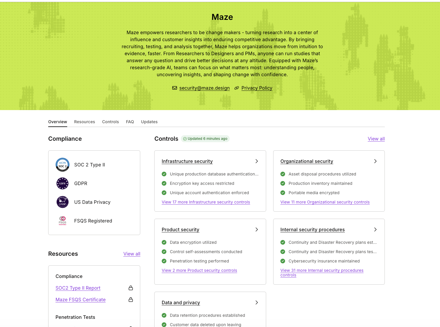Click green check beside Cybersecurity insurance maintained

click(x=283, y=261)
